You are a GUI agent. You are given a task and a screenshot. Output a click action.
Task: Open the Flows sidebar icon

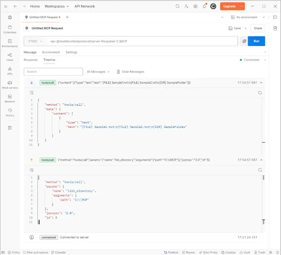pos(10,57)
